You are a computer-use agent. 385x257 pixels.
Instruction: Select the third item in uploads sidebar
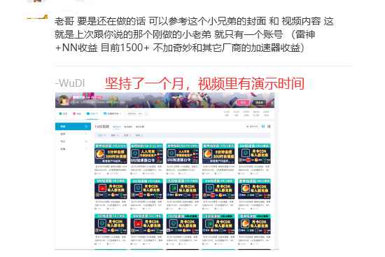coord(73,141)
